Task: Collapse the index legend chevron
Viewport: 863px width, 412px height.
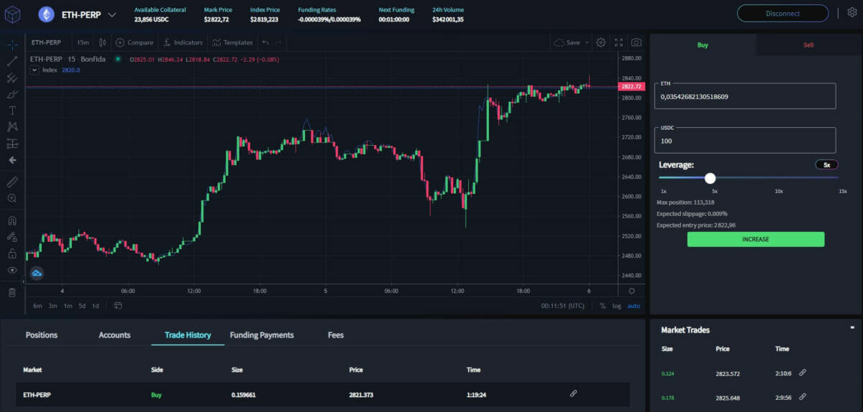Action: (35, 70)
